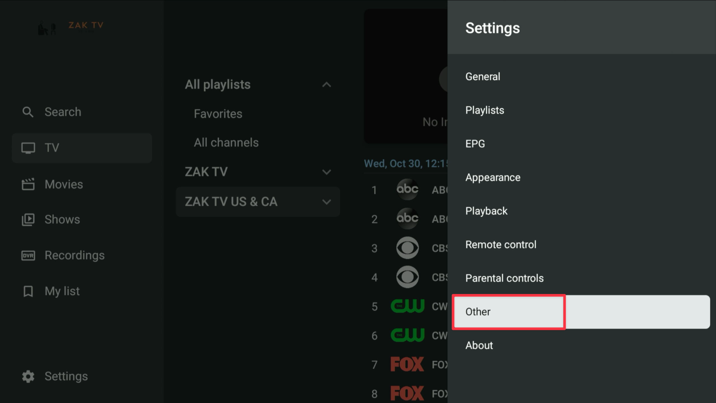Select channel 5 CW logo
Viewport: 716px width, 403px height.
pos(407,306)
